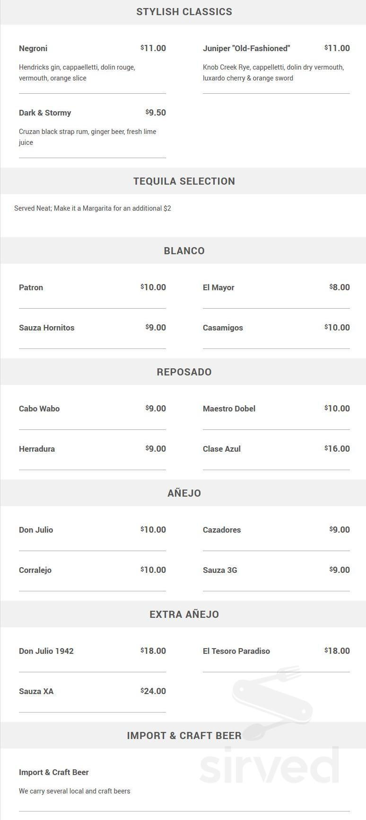Screen dimensions: 366x820
Task: Click the Casamigos $10.00 price
Action: (x=337, y=328)
